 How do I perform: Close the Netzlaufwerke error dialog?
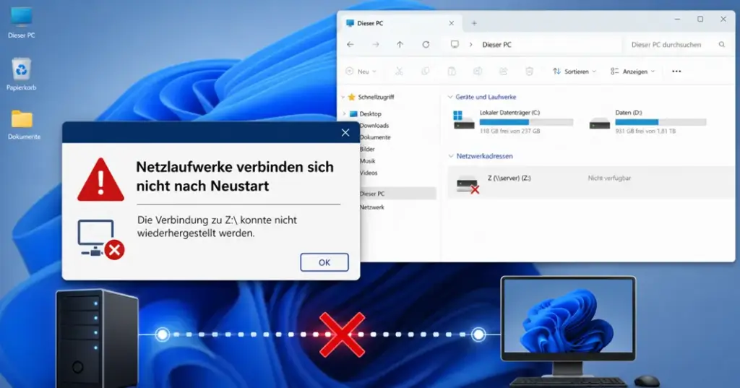click(345, 133)
